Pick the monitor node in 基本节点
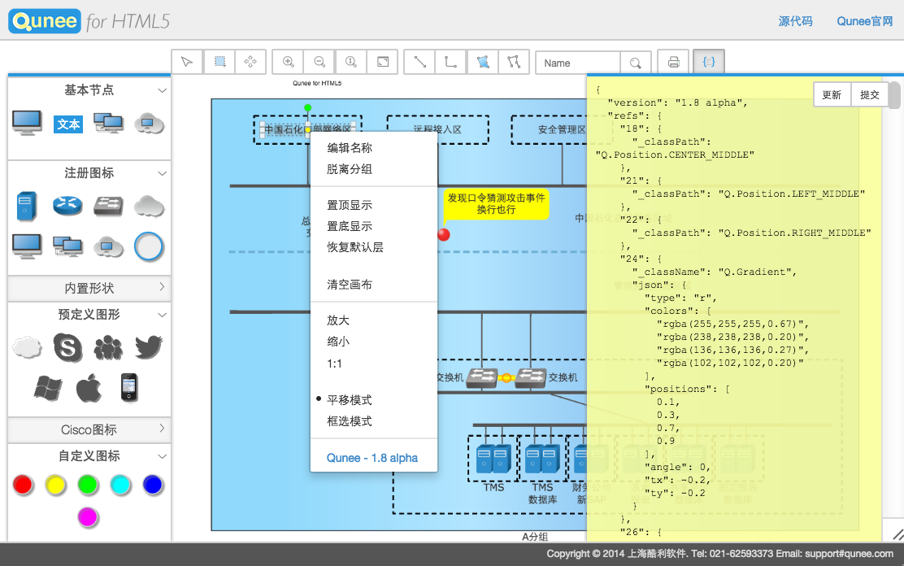904x566 pixels. [27, 122]
